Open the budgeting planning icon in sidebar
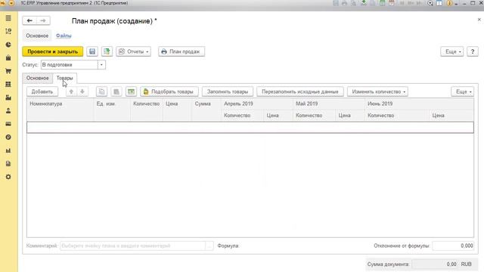Screen dimensions: 484x272 point(8,32)
